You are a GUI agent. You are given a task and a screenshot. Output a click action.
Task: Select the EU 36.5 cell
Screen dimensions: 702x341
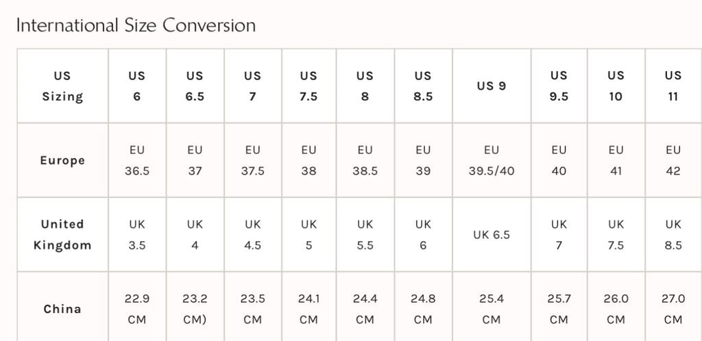(x=137, y=161)
